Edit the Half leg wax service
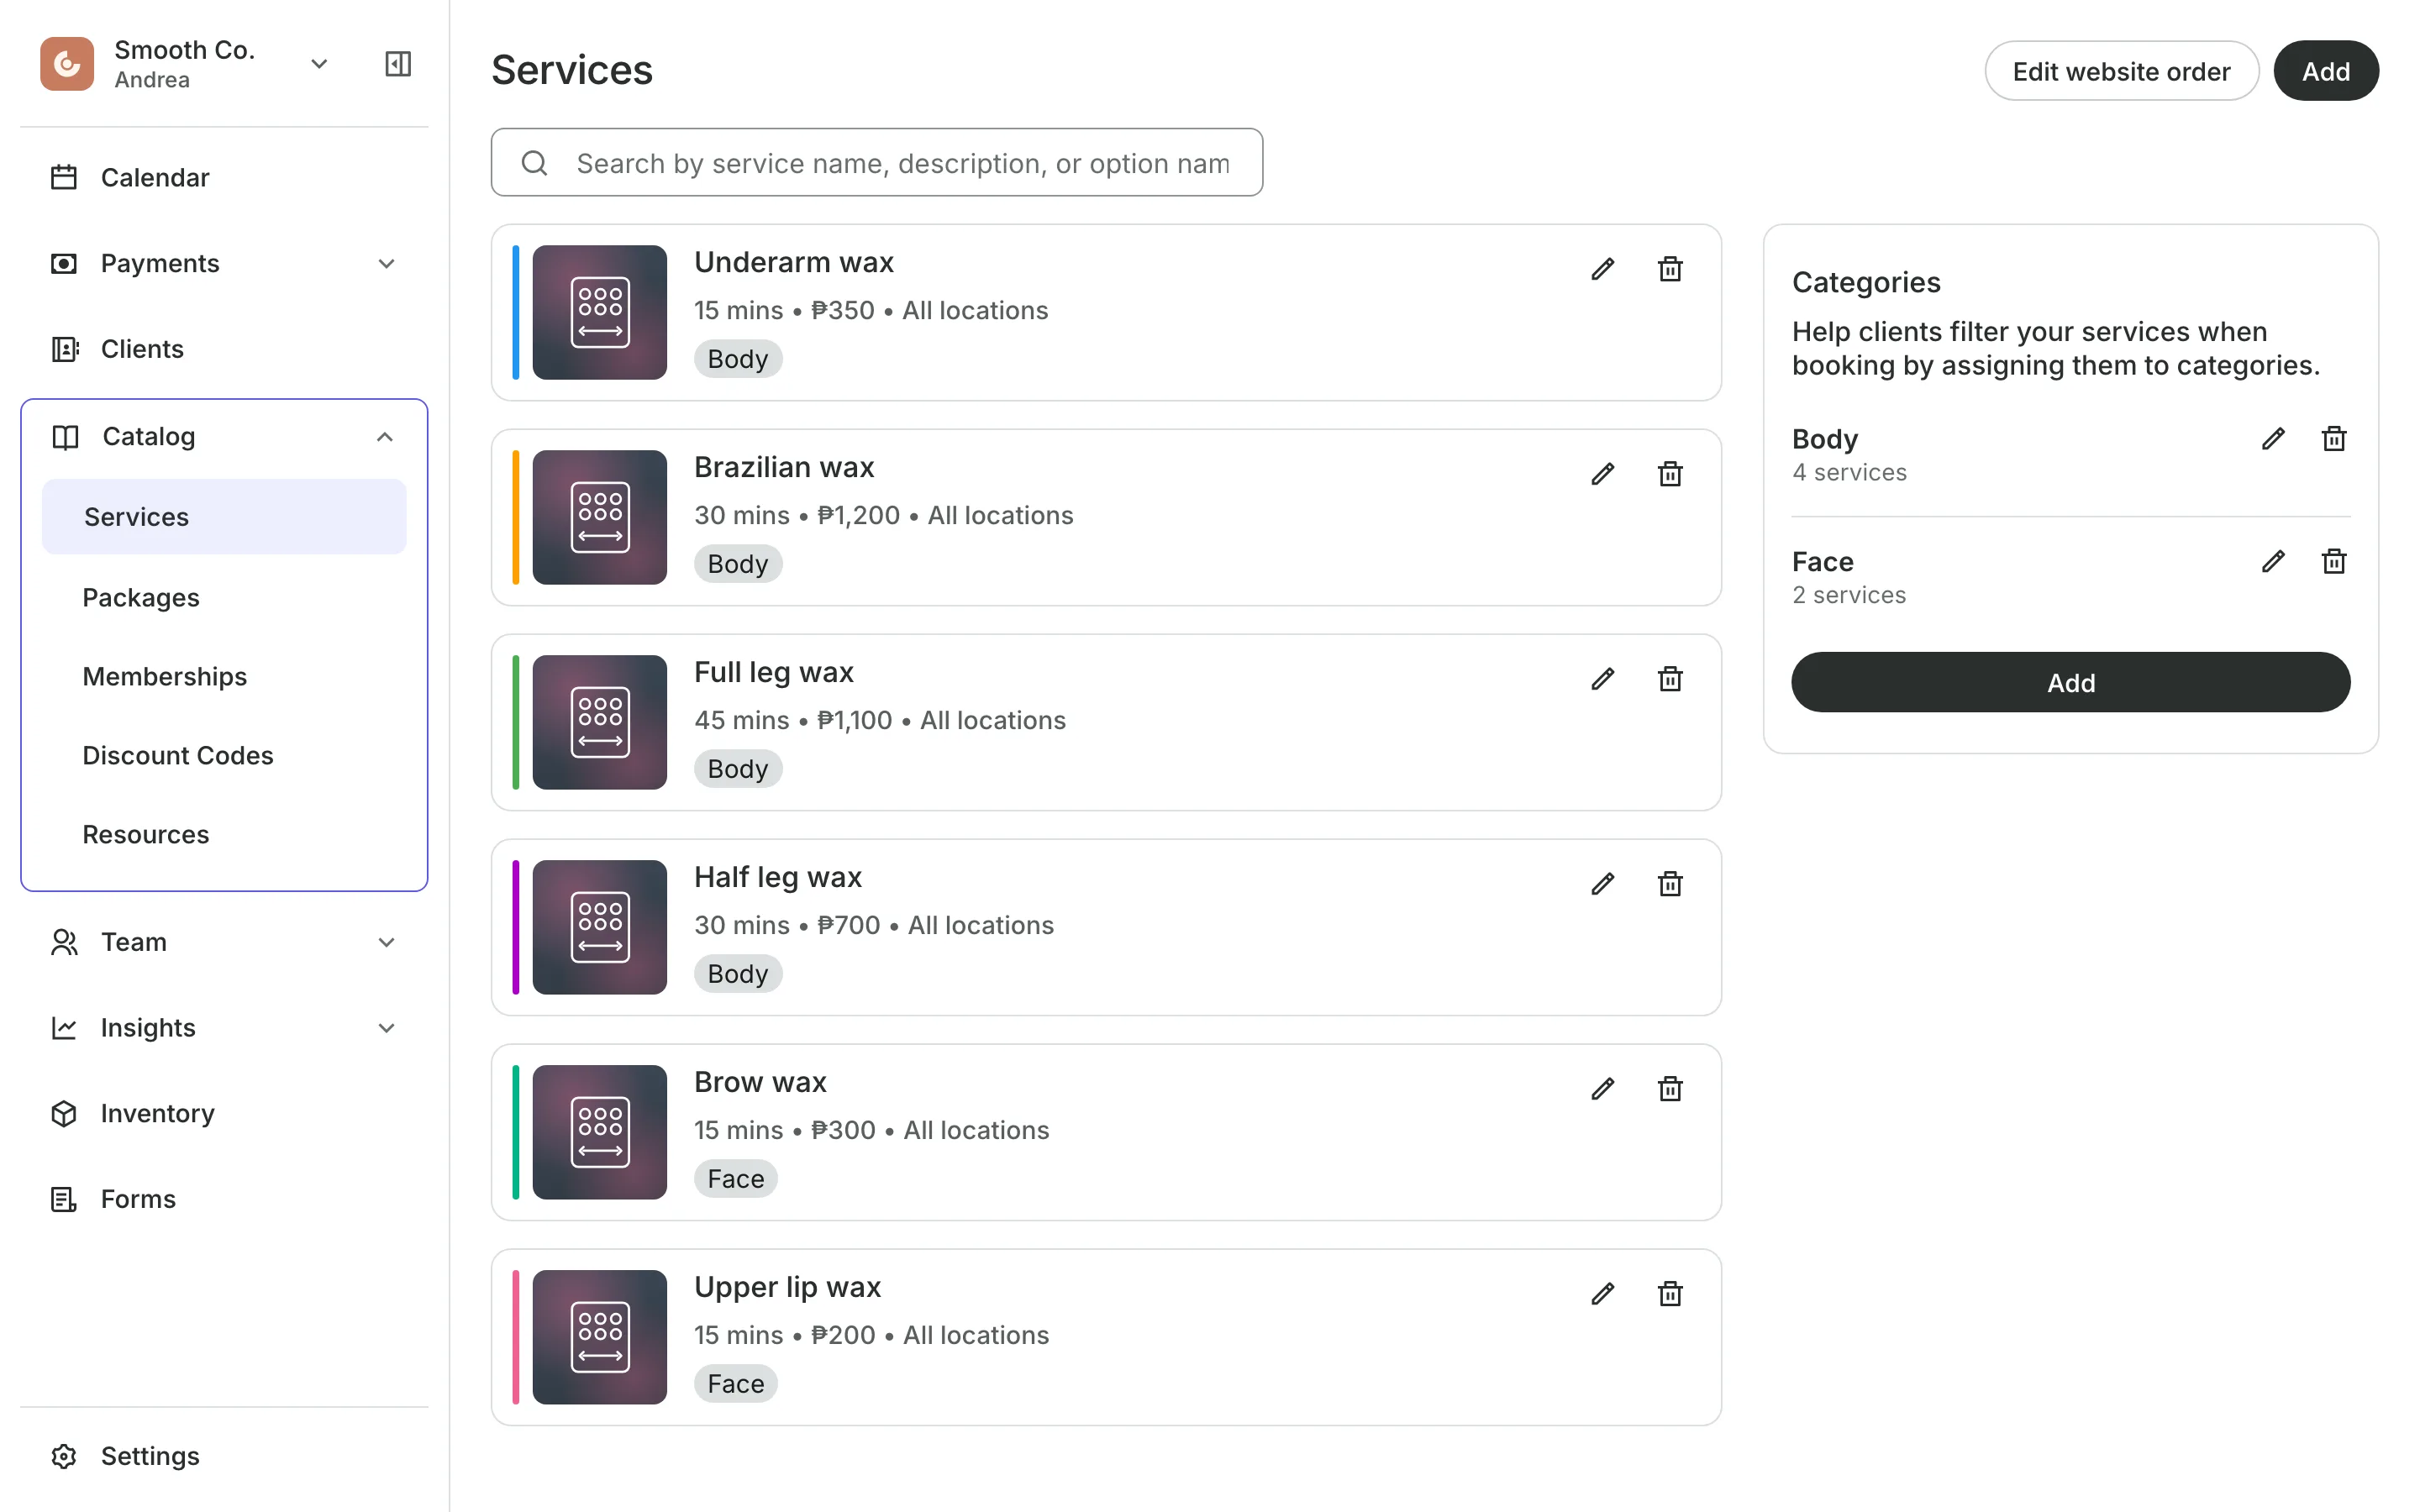Image resolution: width=2420 pixels, height=1512 pixels. coord(1602,884)
